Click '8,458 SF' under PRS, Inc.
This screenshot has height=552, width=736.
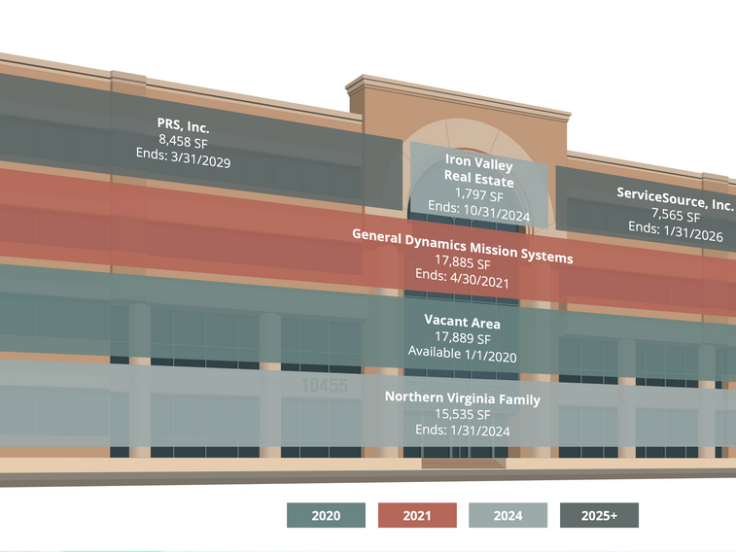tap(183, 141)
